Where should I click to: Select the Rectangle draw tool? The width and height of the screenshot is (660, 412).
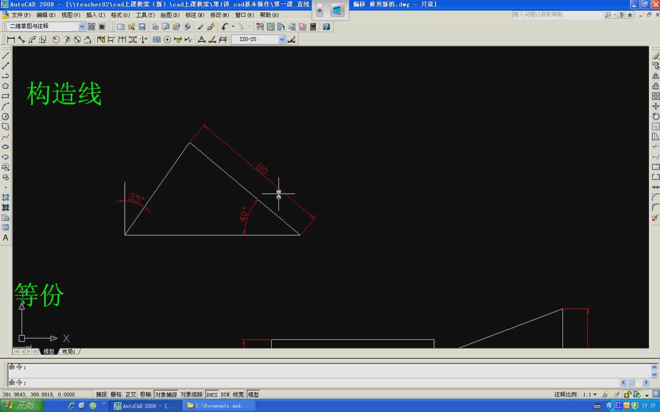click(6, 96)
